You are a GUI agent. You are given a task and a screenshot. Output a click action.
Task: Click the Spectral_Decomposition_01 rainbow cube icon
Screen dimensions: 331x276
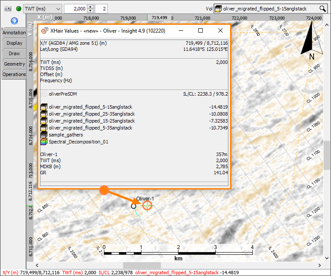[43, 142]
